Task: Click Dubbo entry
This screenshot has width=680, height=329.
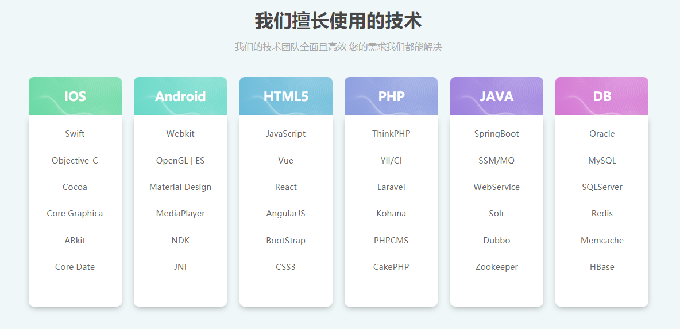Action: click(497, 241)
